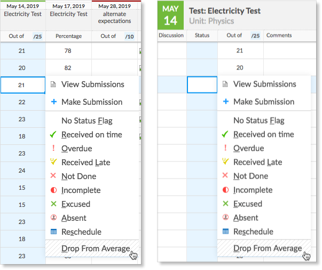Select Drop From Average in left menu

(x=92, y=248)
